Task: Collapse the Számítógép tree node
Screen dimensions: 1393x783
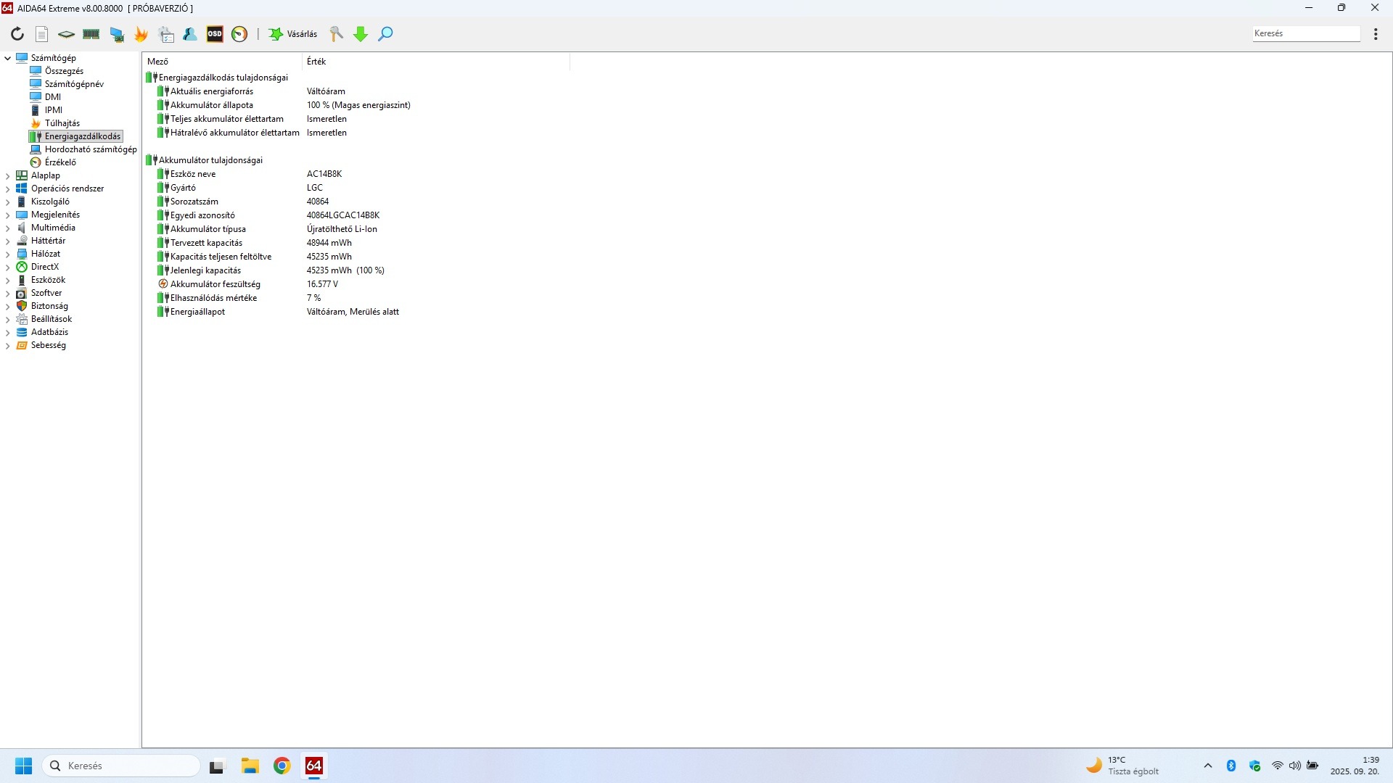Action: click(8, 58)
